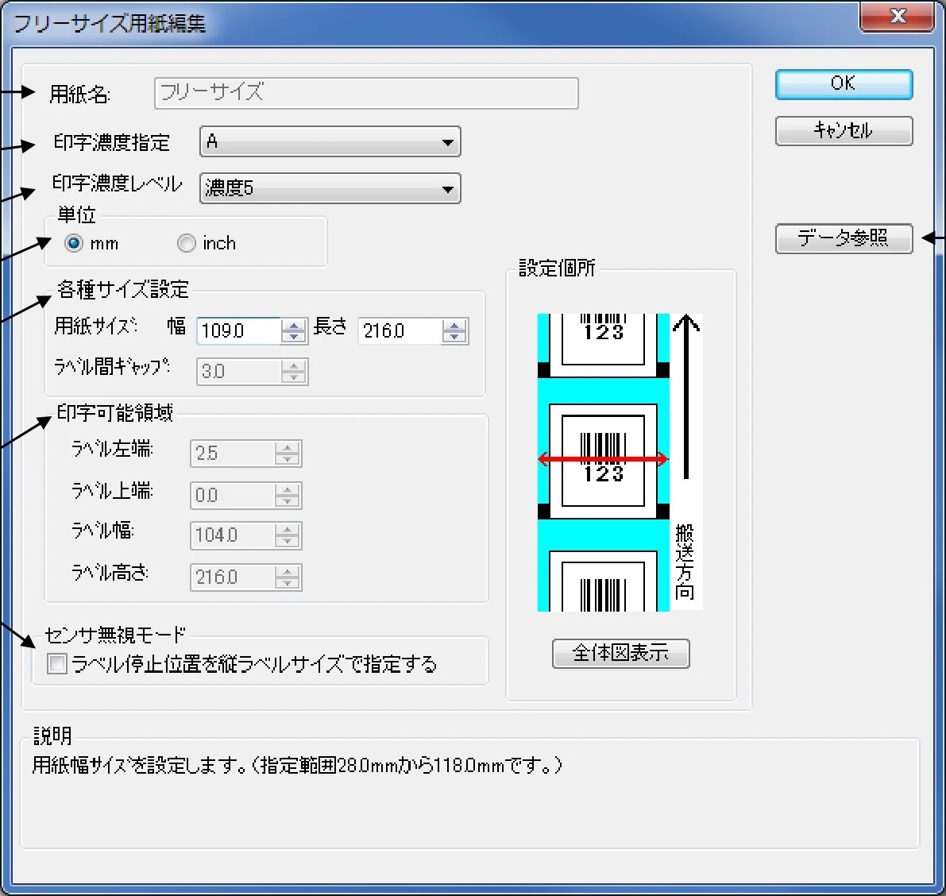Decrease ラベル高さ value with down arrow
Viewport: 946px width, 896px height.
click(x=288, y=584)
